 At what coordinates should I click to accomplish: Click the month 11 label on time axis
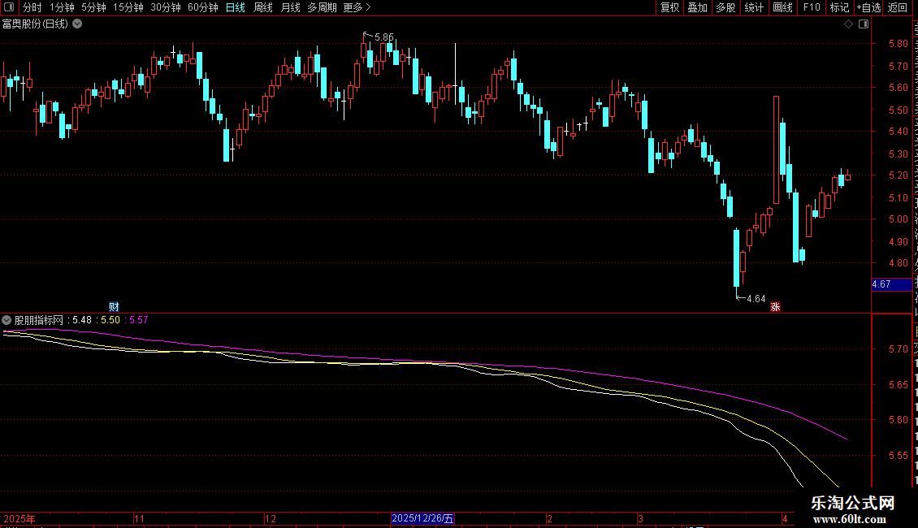140,518
